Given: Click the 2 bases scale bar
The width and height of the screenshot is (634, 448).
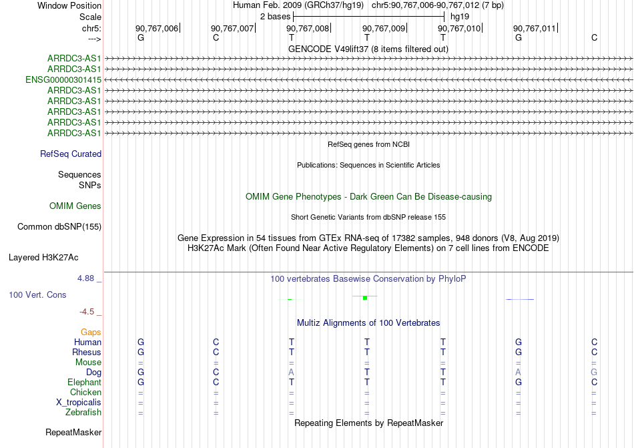Looking at the screenshot, I should (369, 17).
